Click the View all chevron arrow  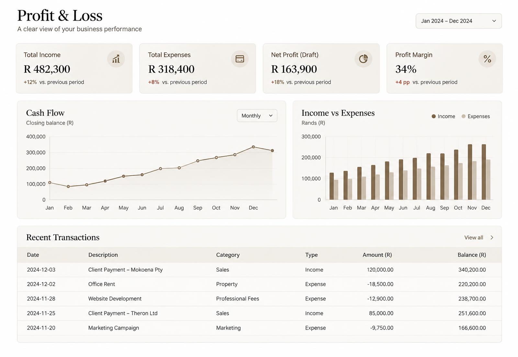pyautogui.click(x=492, y=238)
